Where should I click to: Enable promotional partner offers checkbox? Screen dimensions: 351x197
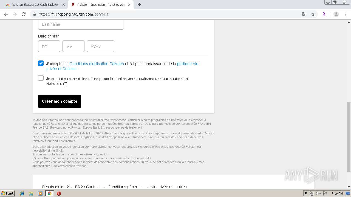41,78
